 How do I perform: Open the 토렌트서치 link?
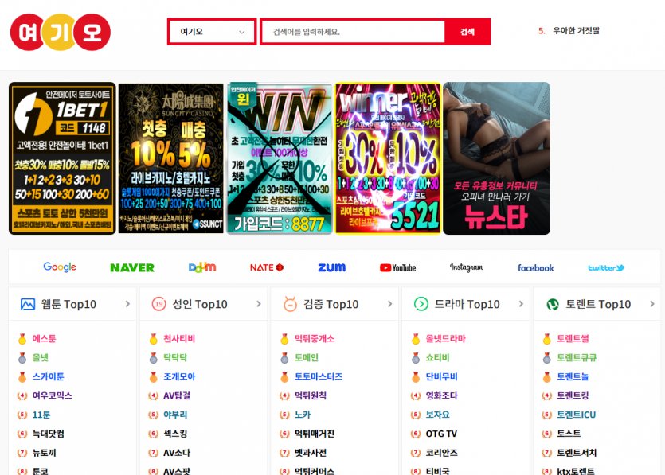tap(577, 453)
